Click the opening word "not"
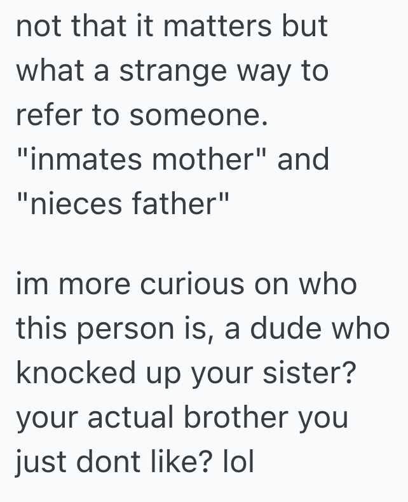The width and height of the screenshot is (408, 502). 36,27
